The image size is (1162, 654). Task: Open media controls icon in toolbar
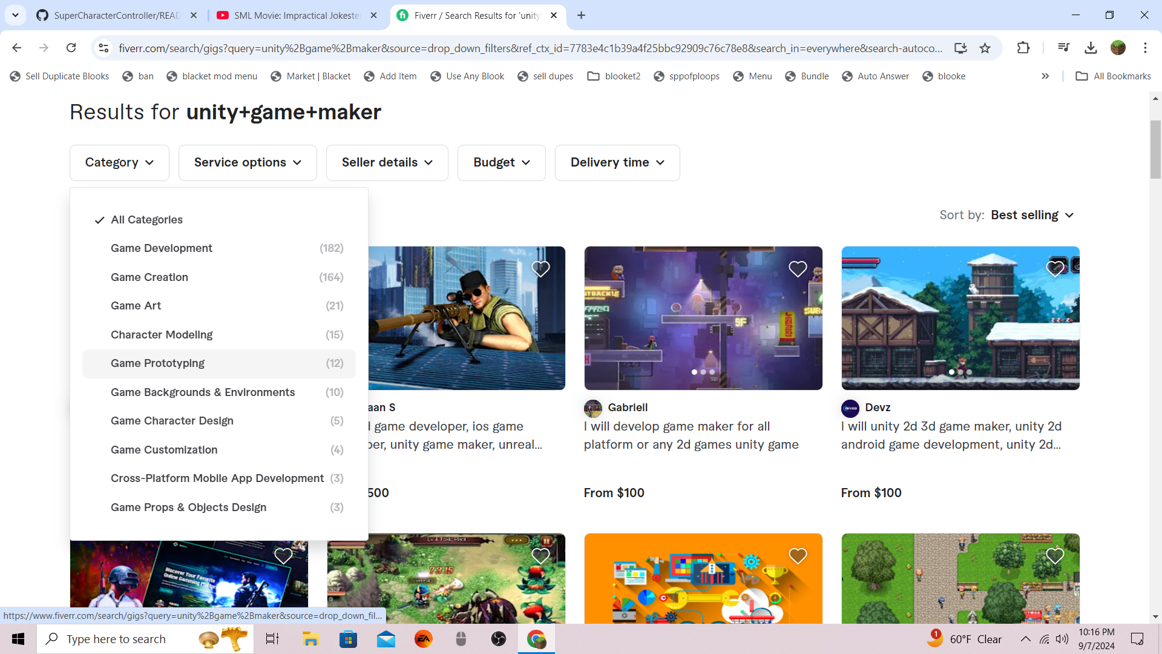tap(1063, 48)
